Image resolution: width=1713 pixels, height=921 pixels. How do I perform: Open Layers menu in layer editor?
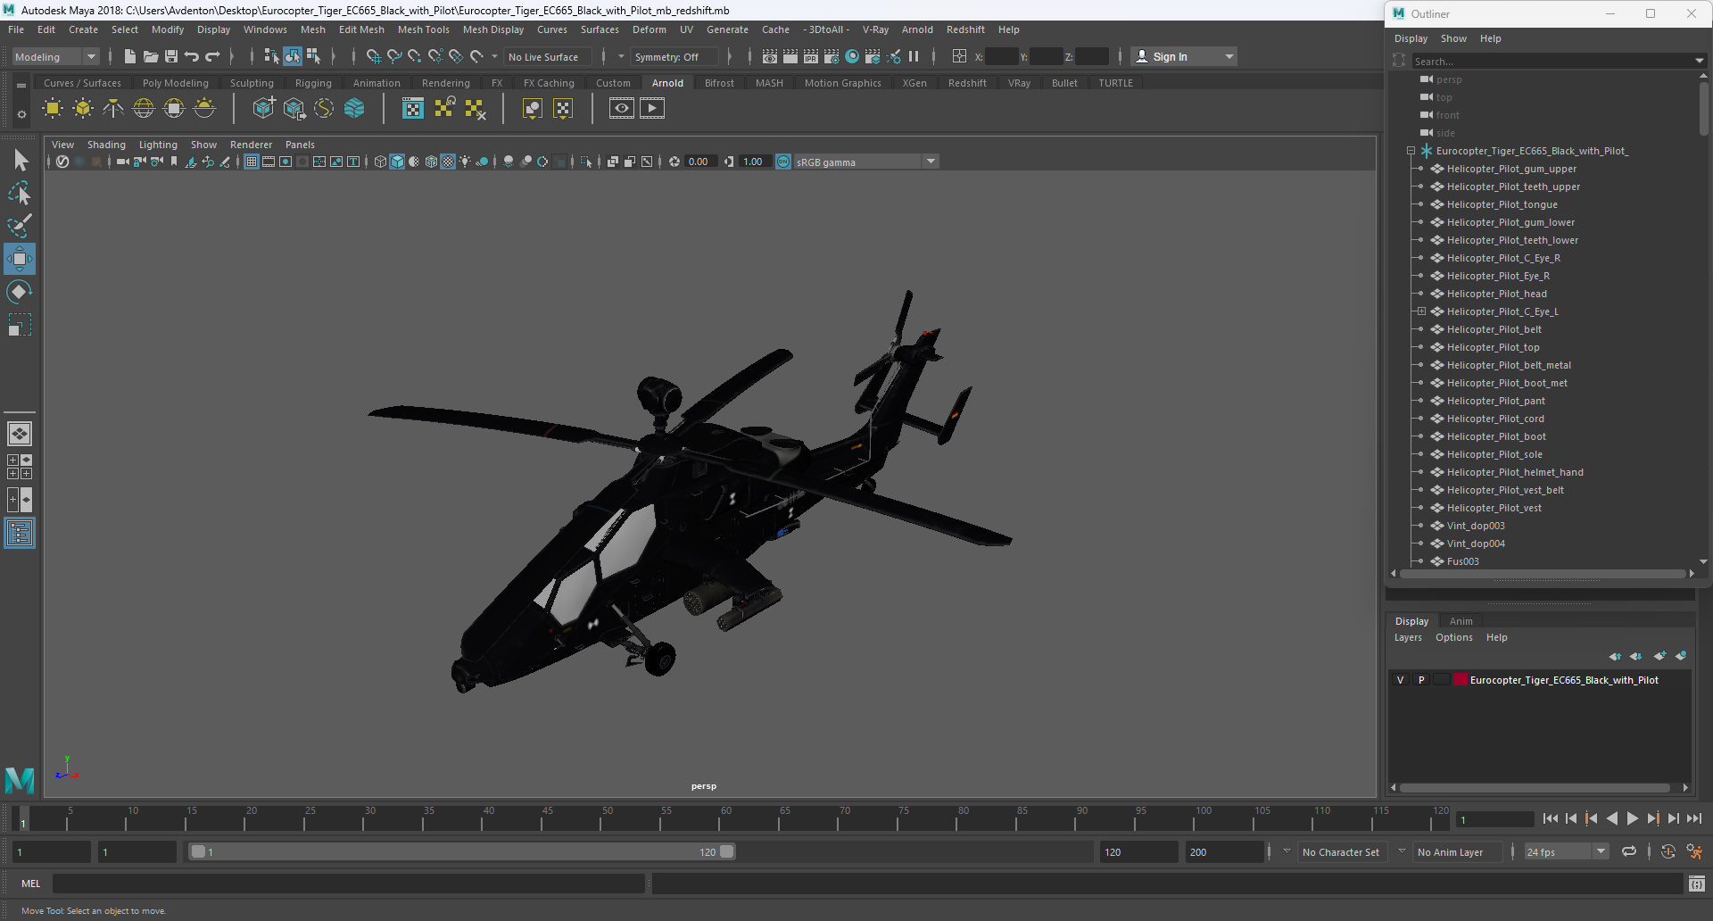pos(1408,637)
